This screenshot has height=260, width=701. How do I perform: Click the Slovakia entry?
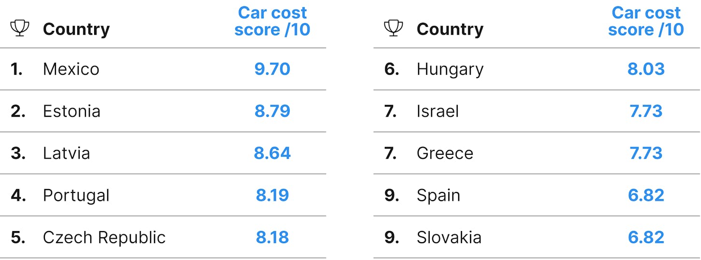(x=449, y=237)
